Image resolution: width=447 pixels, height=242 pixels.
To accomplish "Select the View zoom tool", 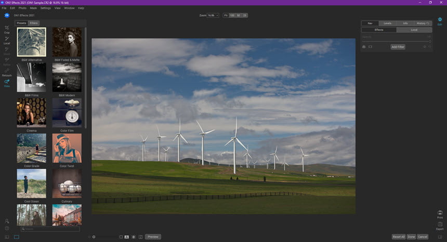I will point(7,83).
